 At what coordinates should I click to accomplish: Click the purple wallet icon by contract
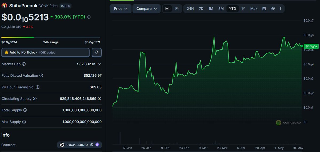[97, 145]
